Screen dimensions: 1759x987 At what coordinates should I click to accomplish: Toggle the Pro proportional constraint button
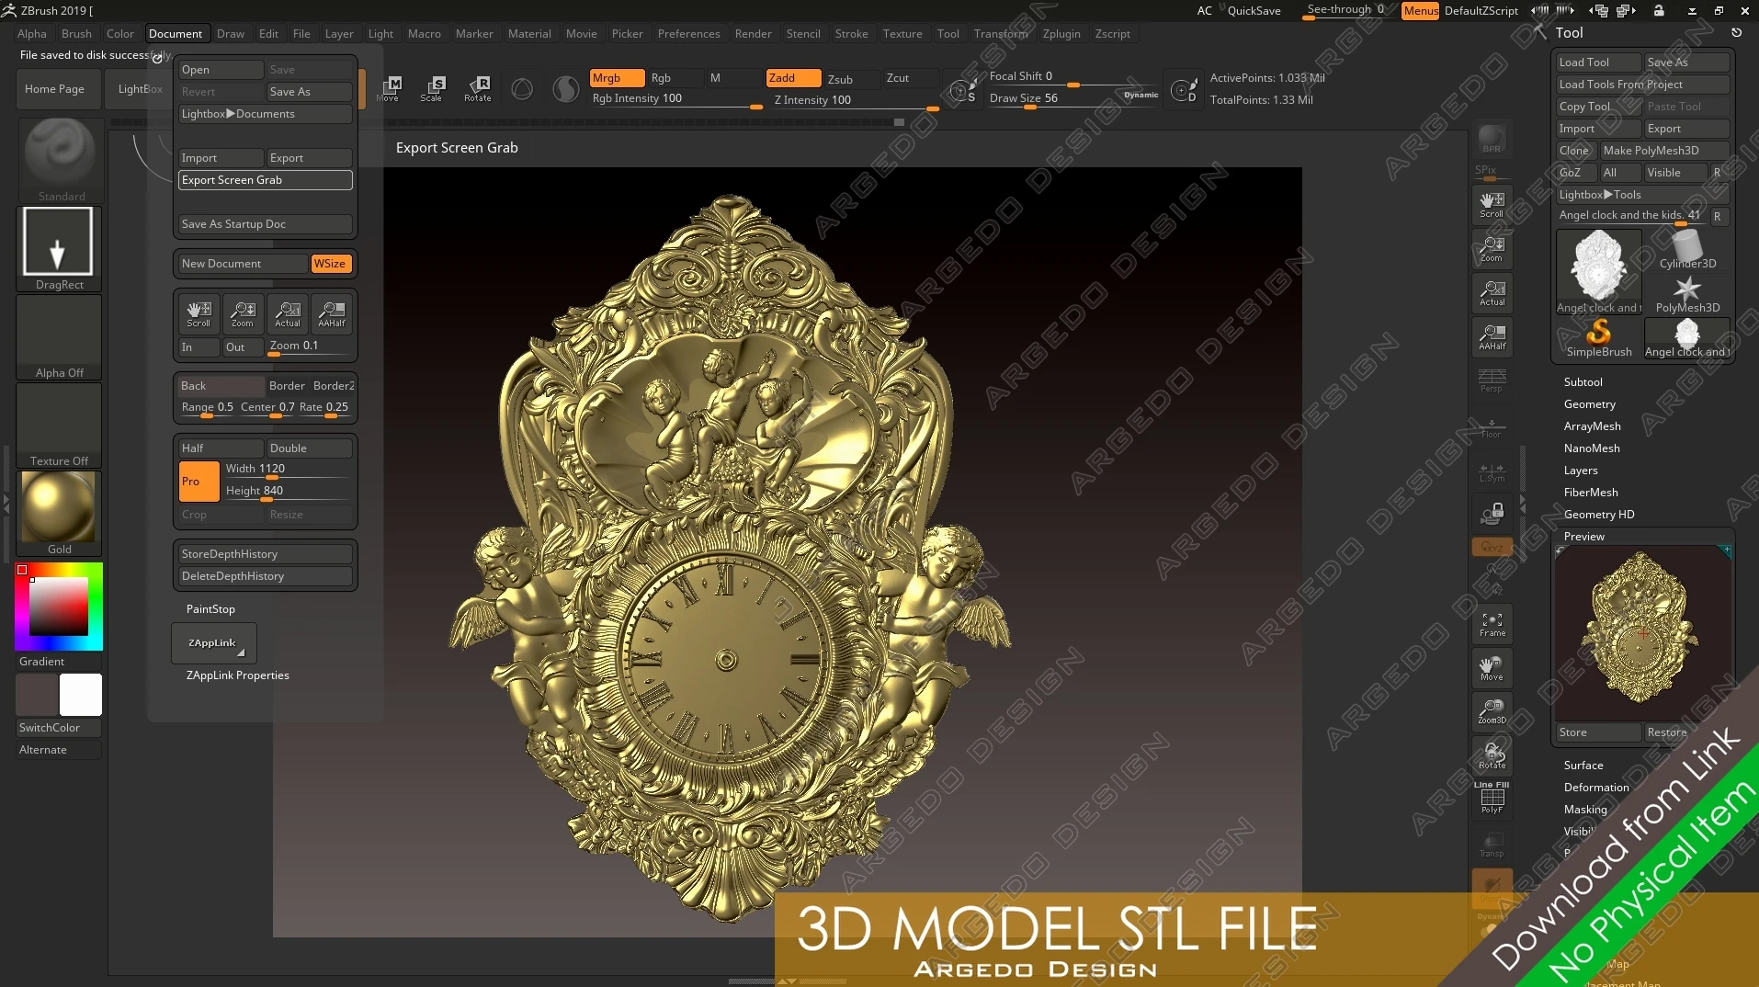point(199,482)
